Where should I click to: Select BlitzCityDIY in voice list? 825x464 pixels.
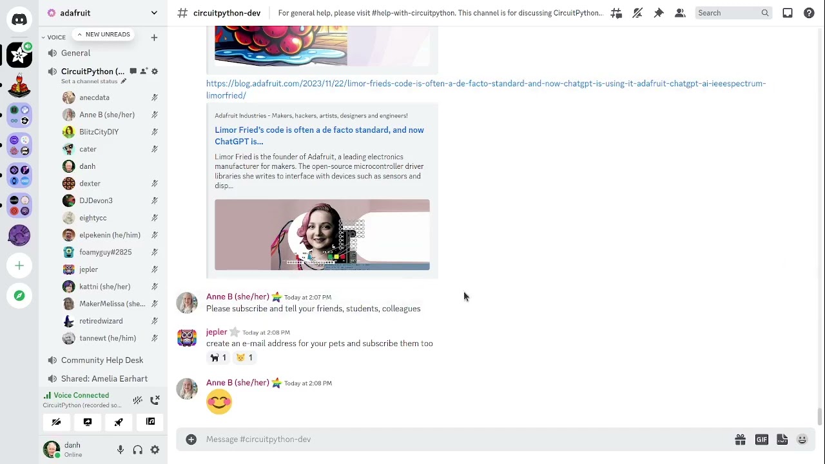tap(110, 132)
